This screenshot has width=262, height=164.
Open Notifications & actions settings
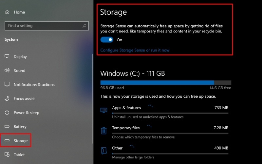point(34,85)
